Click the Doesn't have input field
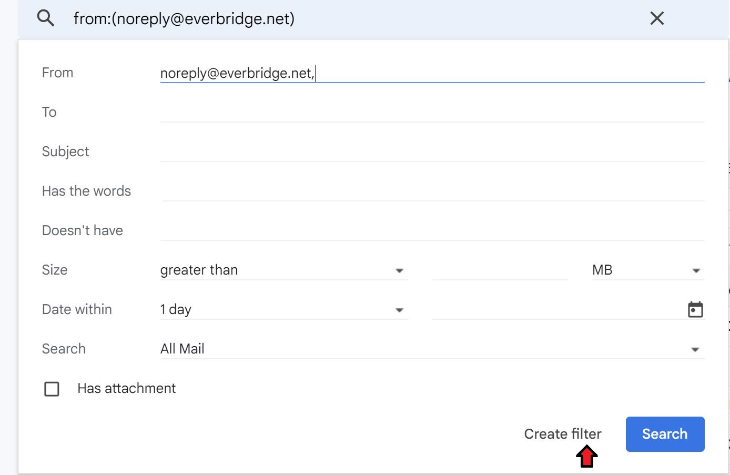Image resolution: width=730 pixels, height=475 pixels. pyautogui.click(x=432, y=230)
